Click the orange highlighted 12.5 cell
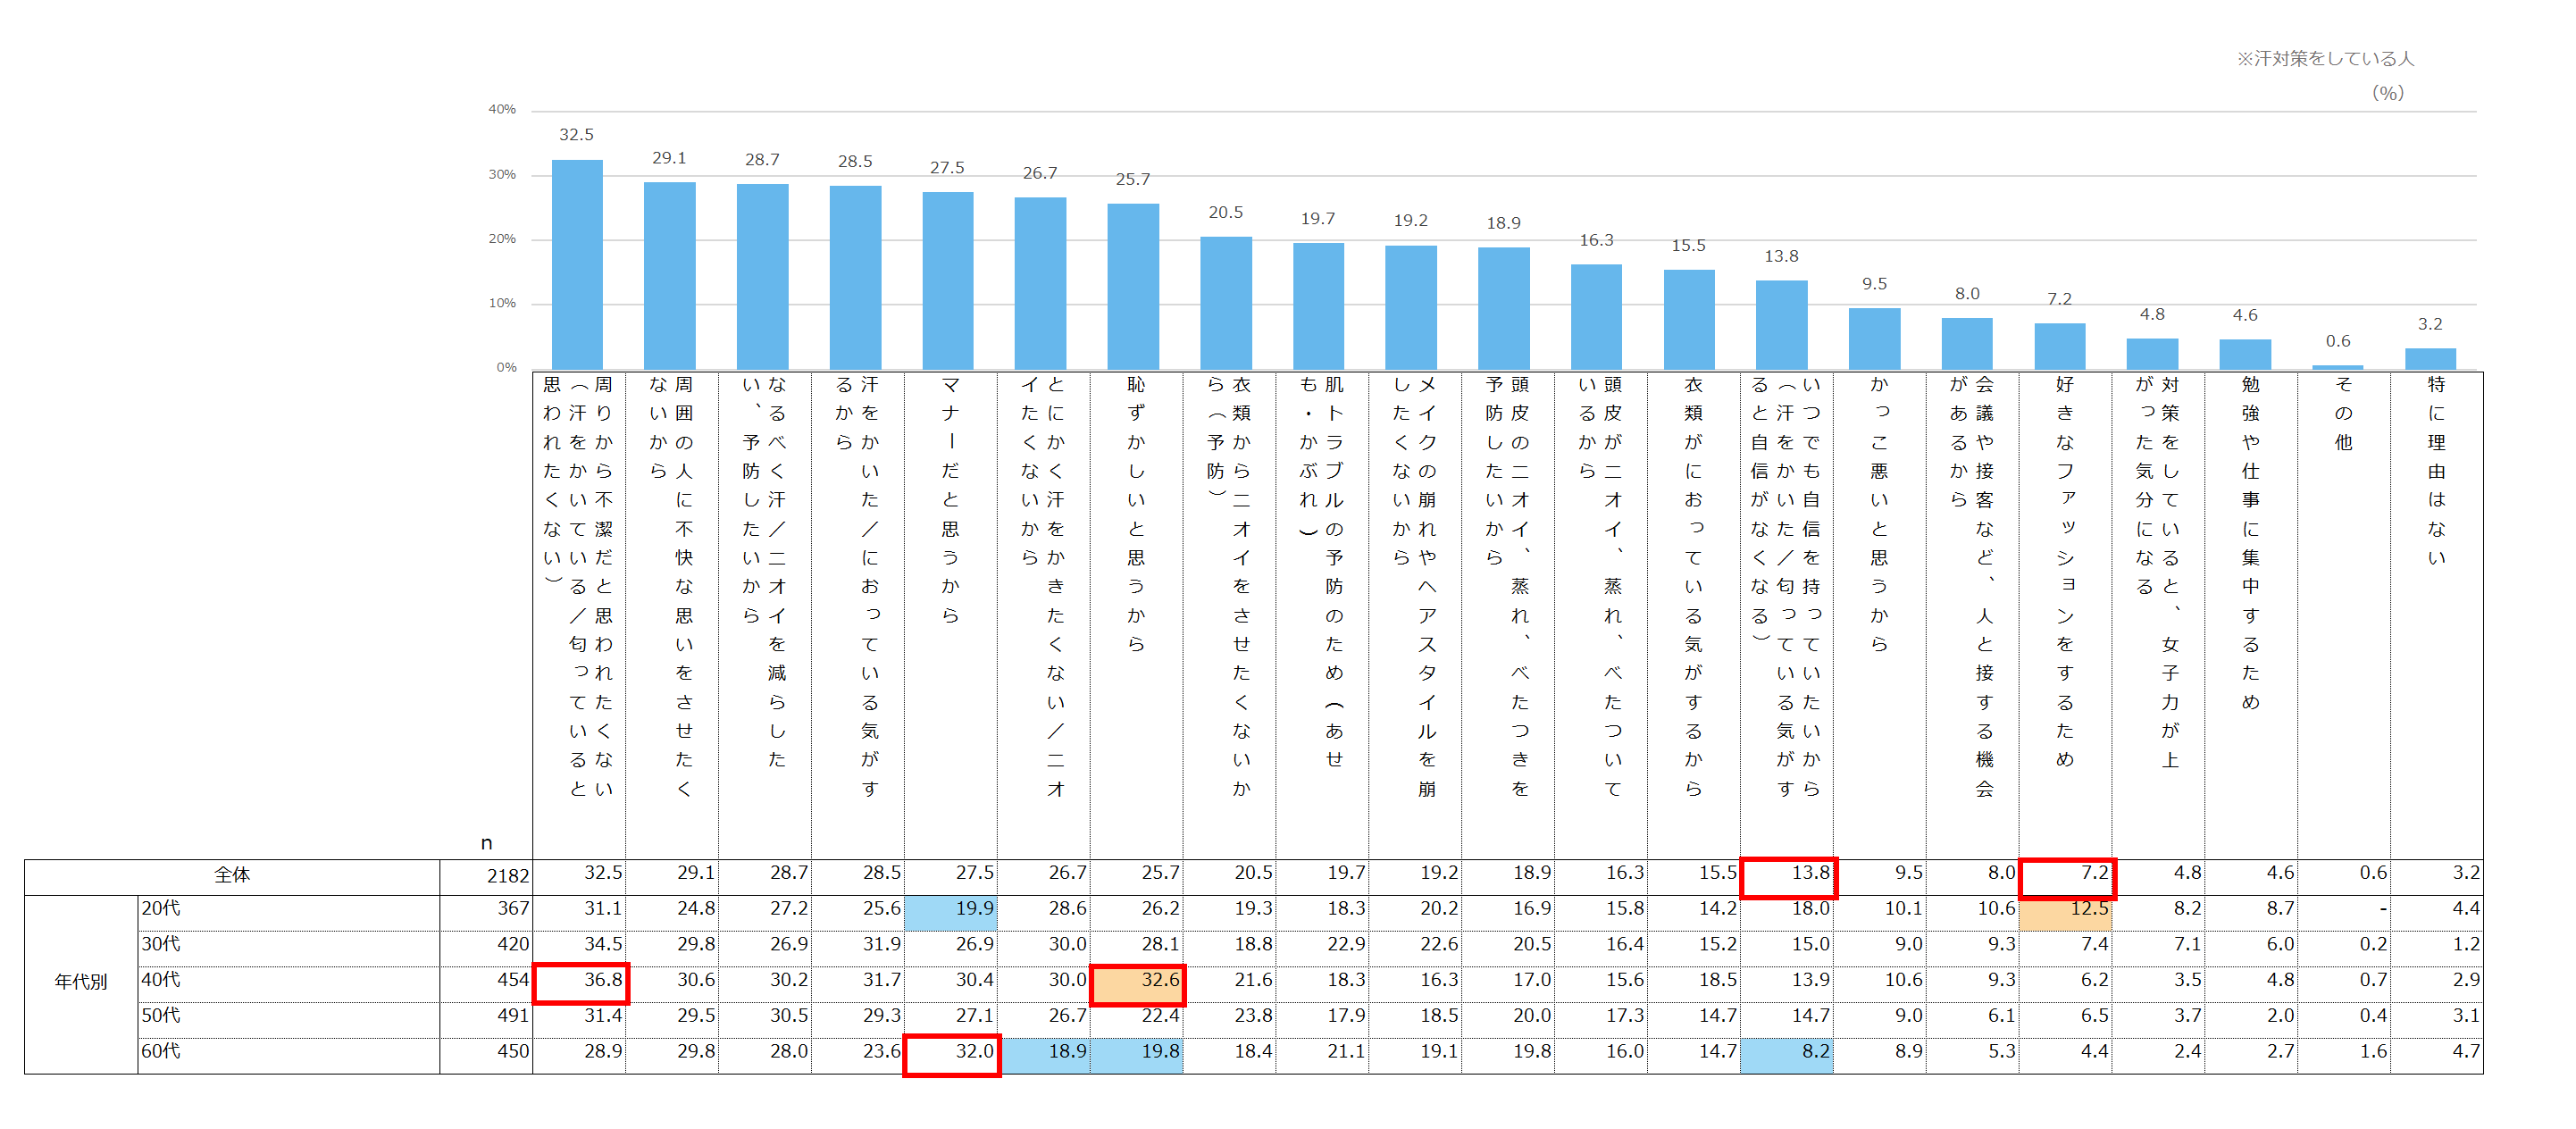The image size is (2576, 1129). click(x=2065, y=910)
